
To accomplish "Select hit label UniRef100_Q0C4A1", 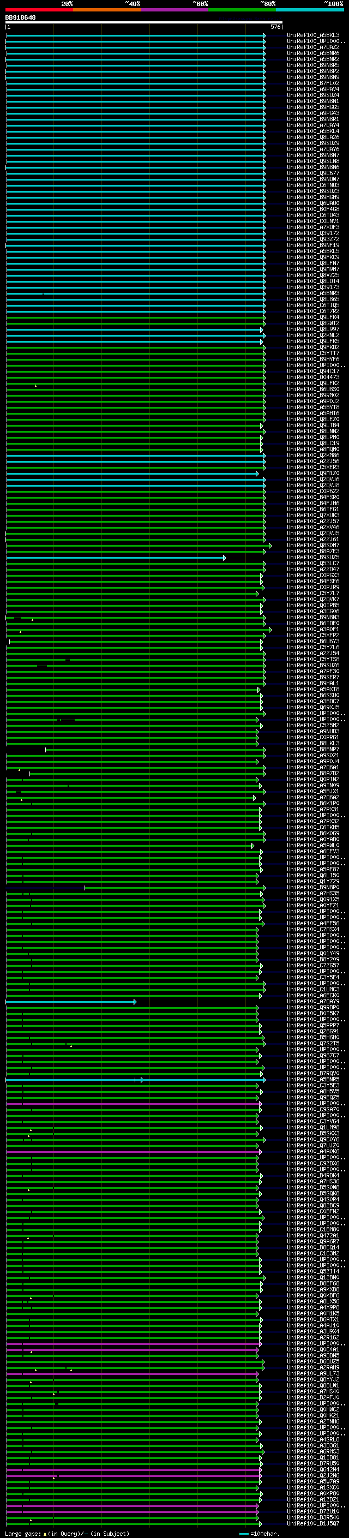I will pos(312,1349).
